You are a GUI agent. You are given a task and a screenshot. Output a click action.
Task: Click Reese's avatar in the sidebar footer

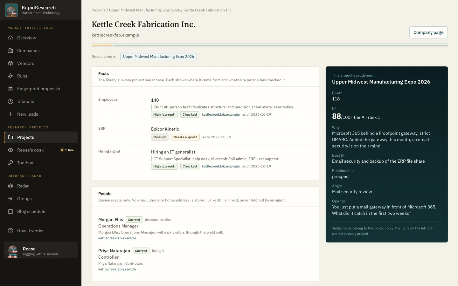click(13, 251)
